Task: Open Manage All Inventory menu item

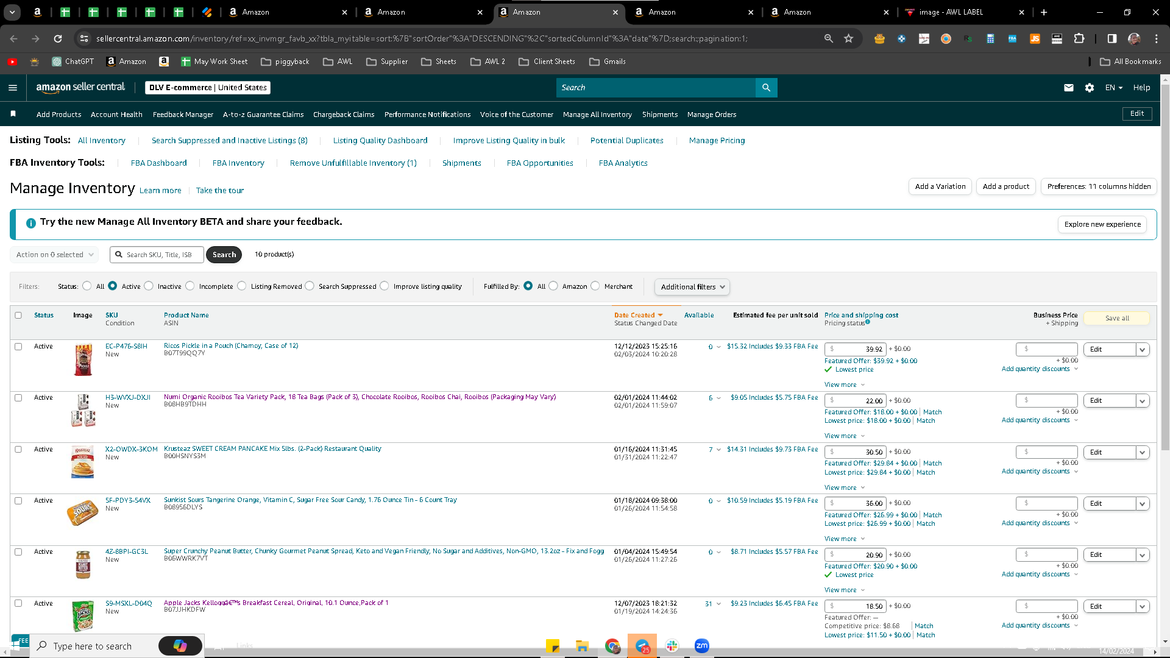Action: point(597,115)
